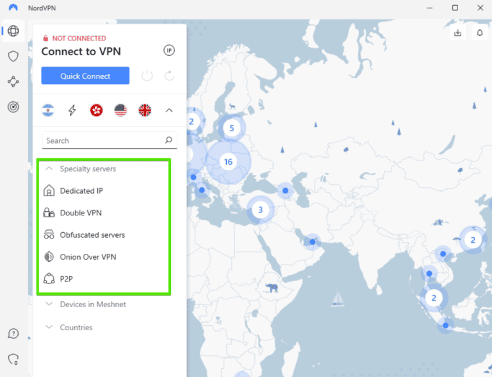Click the Quick Connect button
Screen dimensions: 492x377
[85, 76]
